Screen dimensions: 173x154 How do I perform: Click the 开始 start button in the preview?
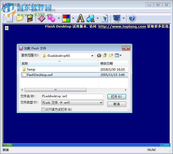(x=8, y=145)
